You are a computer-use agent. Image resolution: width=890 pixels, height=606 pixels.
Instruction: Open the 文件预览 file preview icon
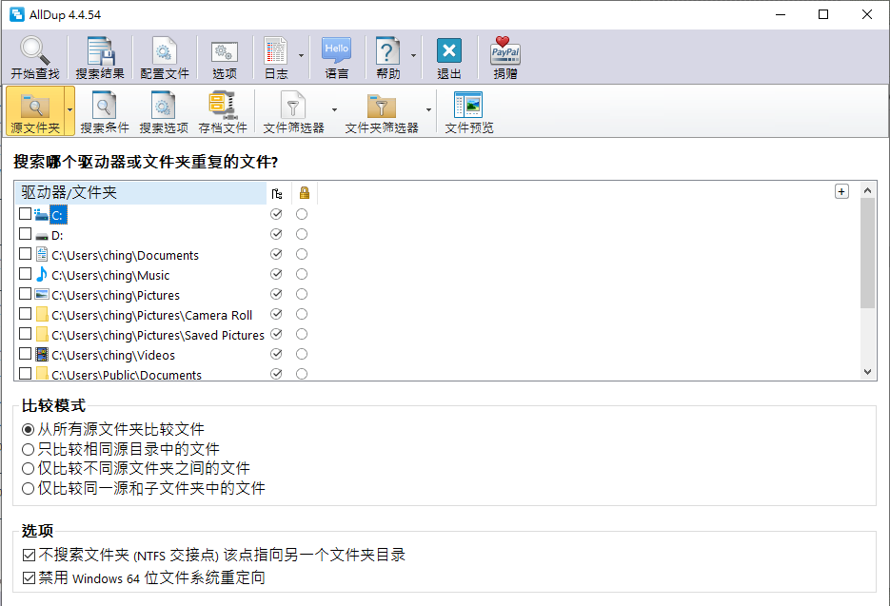[x=468, y=111]
